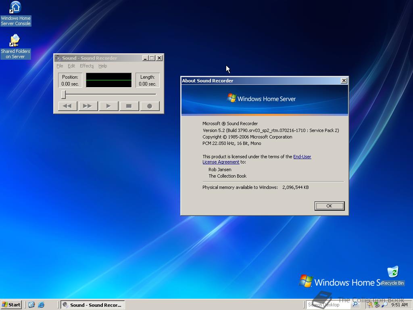Click PCM 22.050 kHz format text
Image resolution: width=413 pixels, height=310 pixels.
(232, 143)
